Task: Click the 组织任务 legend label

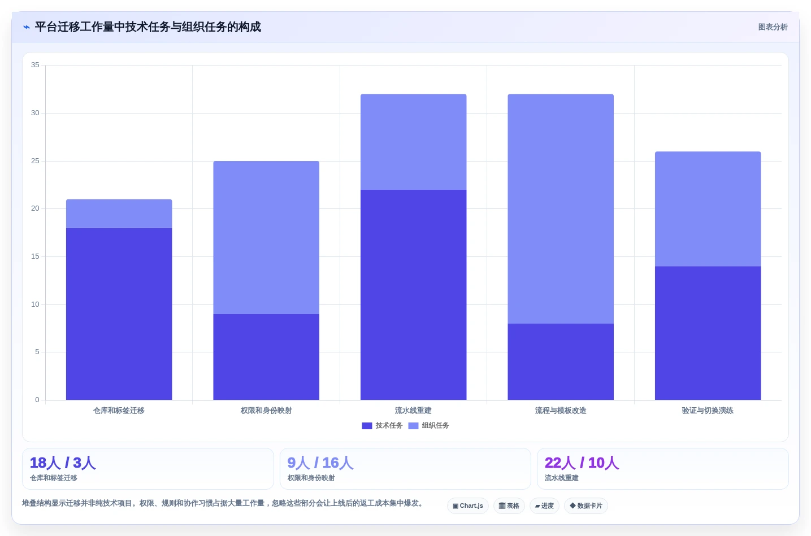Action: pyautogui.click(x=435, y=426)
